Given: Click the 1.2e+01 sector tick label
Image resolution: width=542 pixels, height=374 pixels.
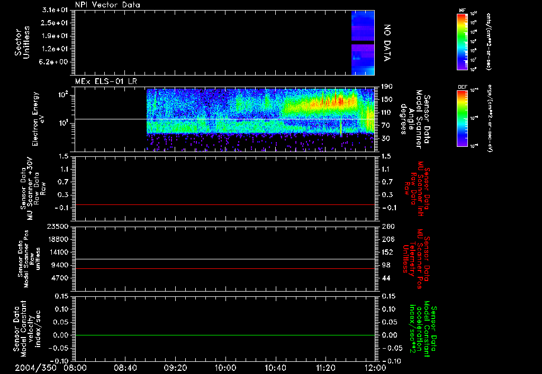Looking at the screenshot, I should click(55, 49).
